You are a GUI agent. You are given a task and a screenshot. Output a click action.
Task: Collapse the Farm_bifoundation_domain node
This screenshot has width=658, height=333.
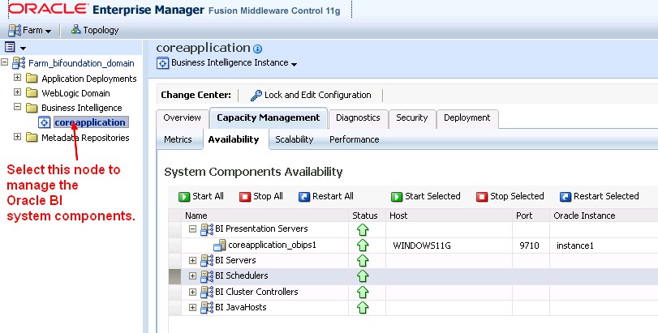coord(5,62)
